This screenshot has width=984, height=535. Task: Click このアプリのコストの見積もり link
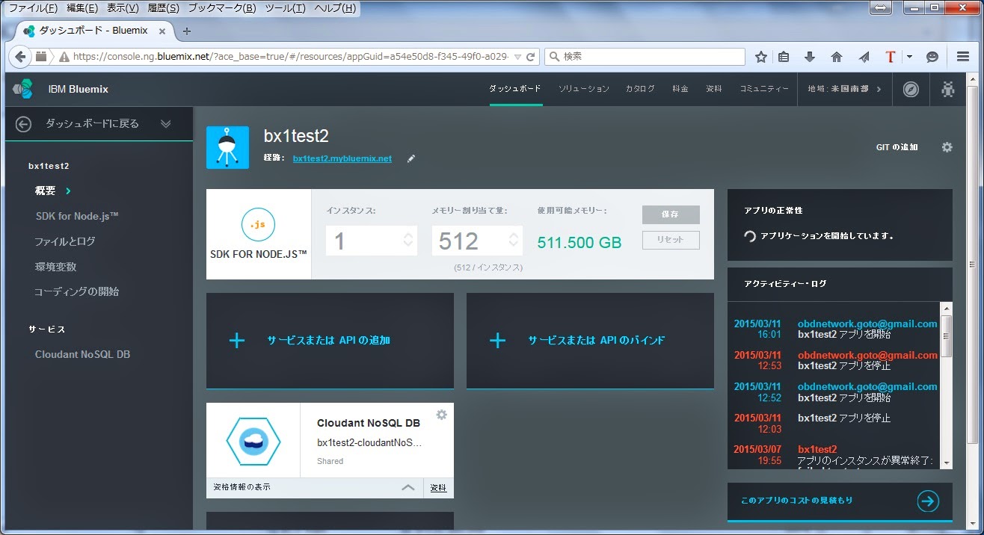tap(796, 501)
